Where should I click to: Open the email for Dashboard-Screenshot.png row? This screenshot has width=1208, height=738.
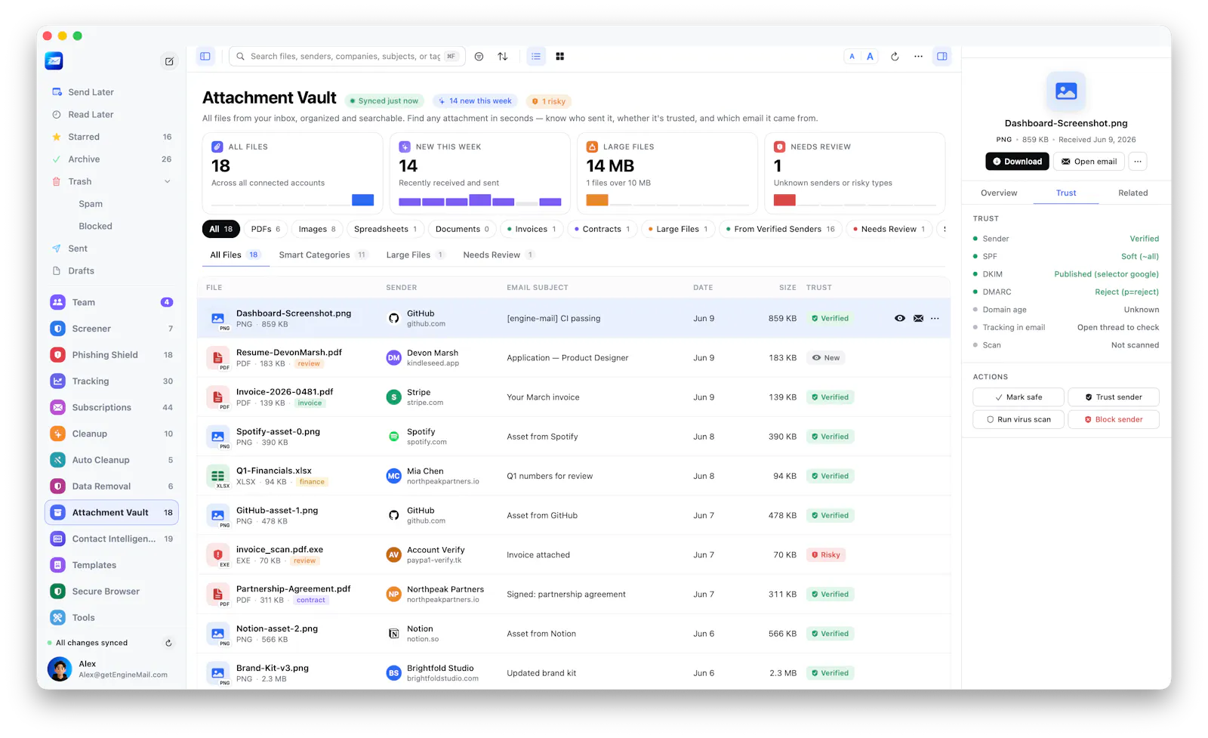click(918, 319)
